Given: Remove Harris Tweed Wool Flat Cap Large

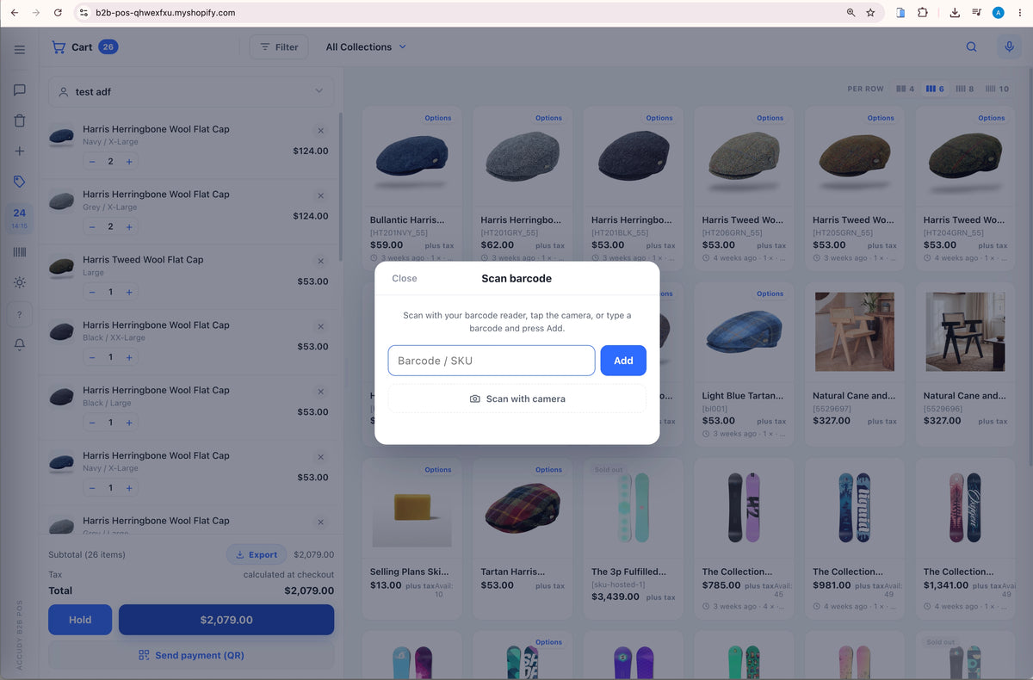Looking at the screenshot, I should [320, 262].
